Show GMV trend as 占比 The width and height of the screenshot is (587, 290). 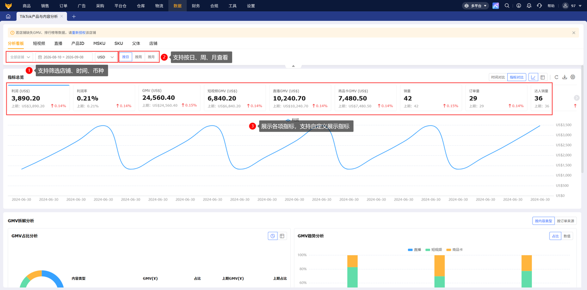tap(555, 236)
